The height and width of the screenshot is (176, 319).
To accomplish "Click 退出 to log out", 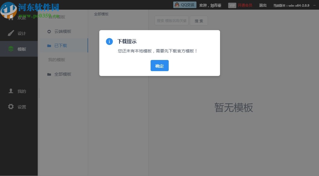I will point(263,5).
